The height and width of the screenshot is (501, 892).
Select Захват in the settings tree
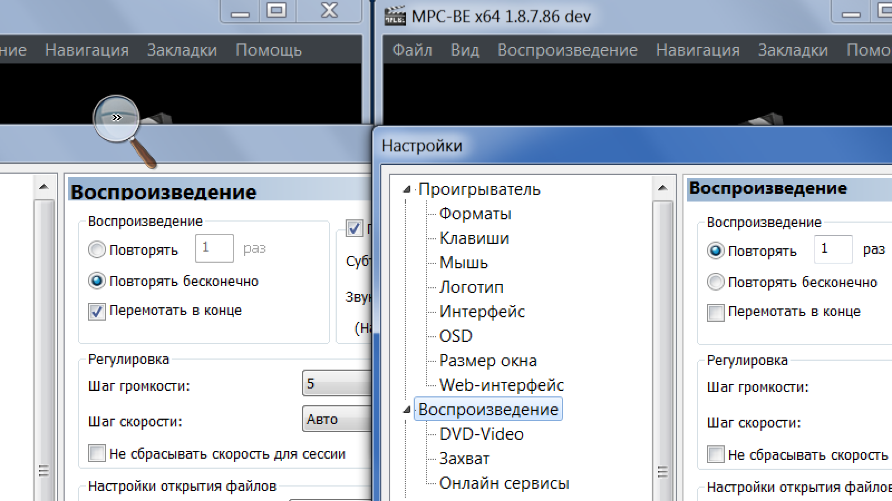(x=464, y=459)
